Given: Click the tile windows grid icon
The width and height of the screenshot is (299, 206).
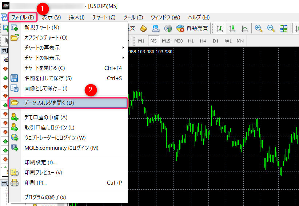Looking at the screenshot, I should pos(283,29).
